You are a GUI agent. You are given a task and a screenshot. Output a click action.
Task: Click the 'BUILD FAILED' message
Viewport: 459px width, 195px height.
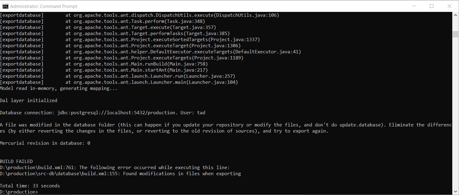pos(16,161)
